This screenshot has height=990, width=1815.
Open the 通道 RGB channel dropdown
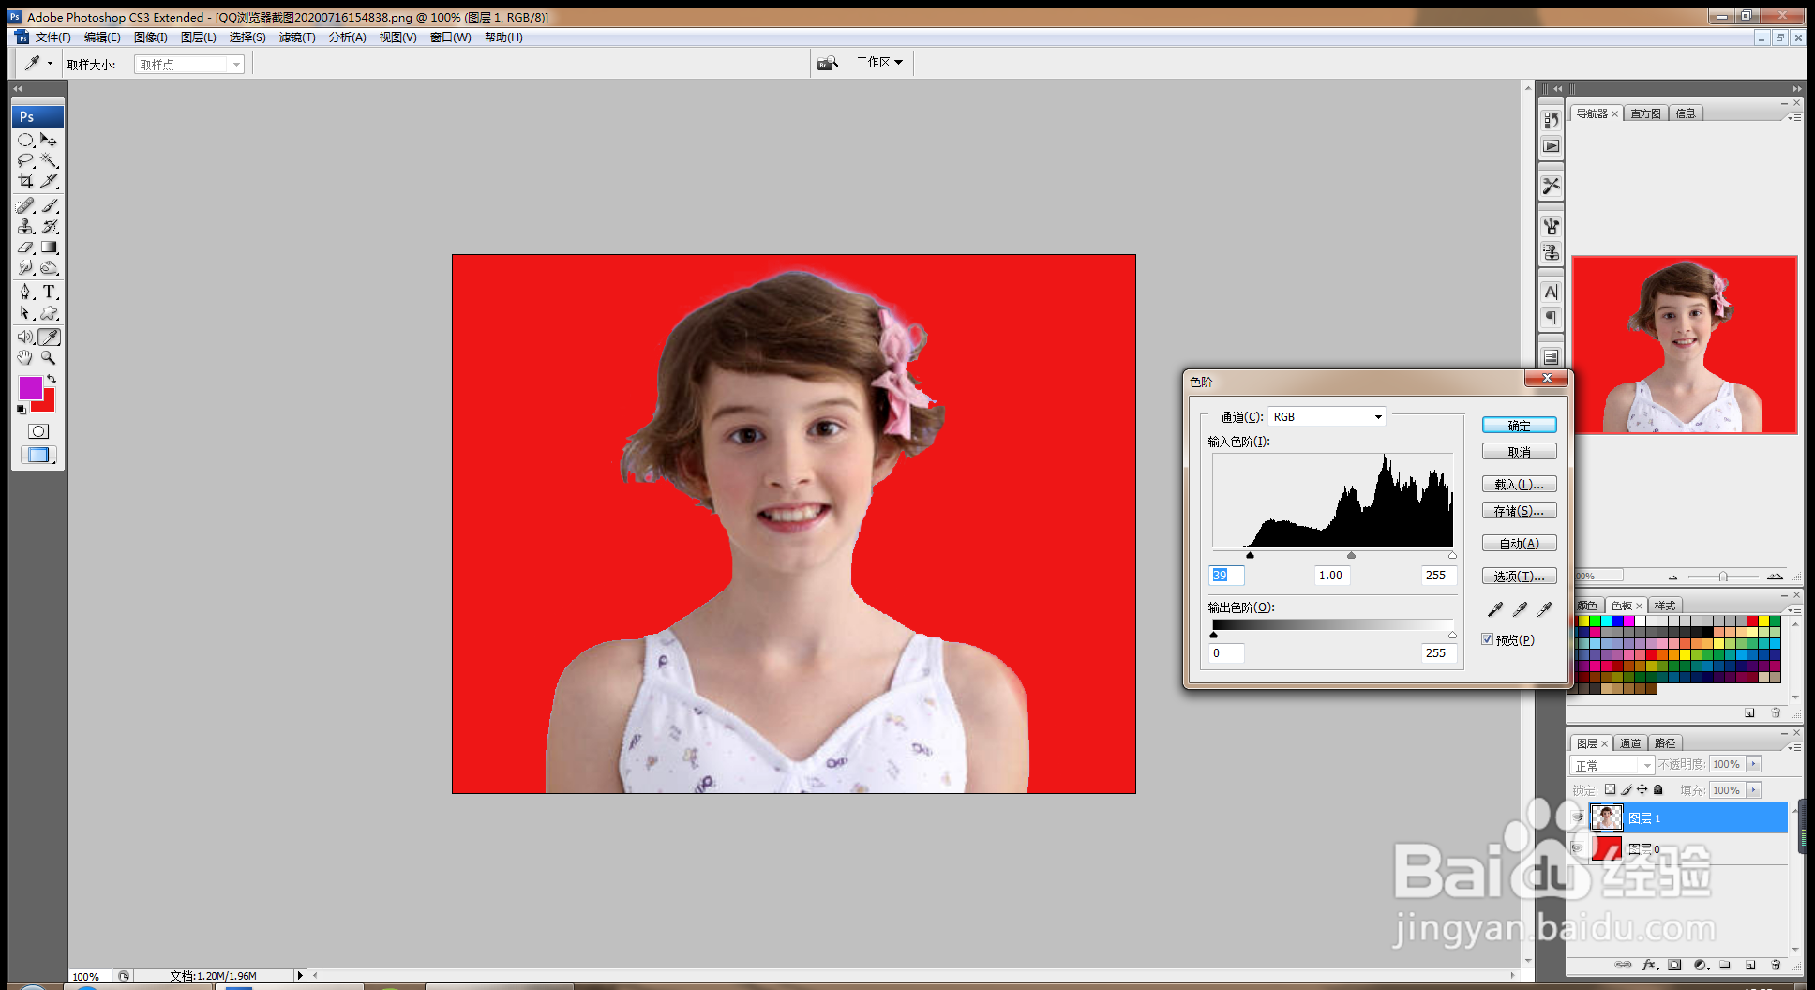pyautogui.click(x=1327, y=416)
